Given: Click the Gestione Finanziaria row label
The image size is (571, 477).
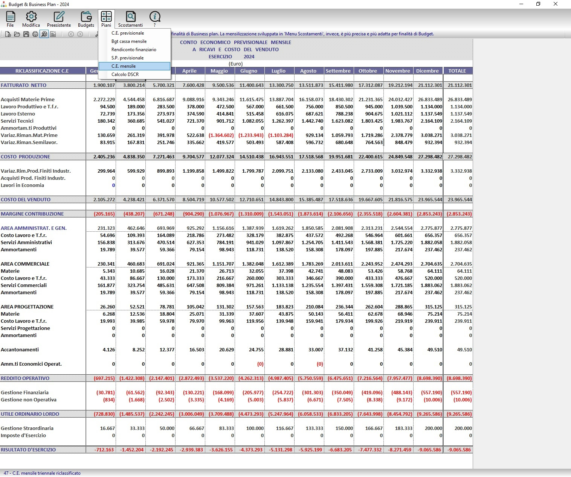Looking at the screenshot, I should [x=25, y=393].
